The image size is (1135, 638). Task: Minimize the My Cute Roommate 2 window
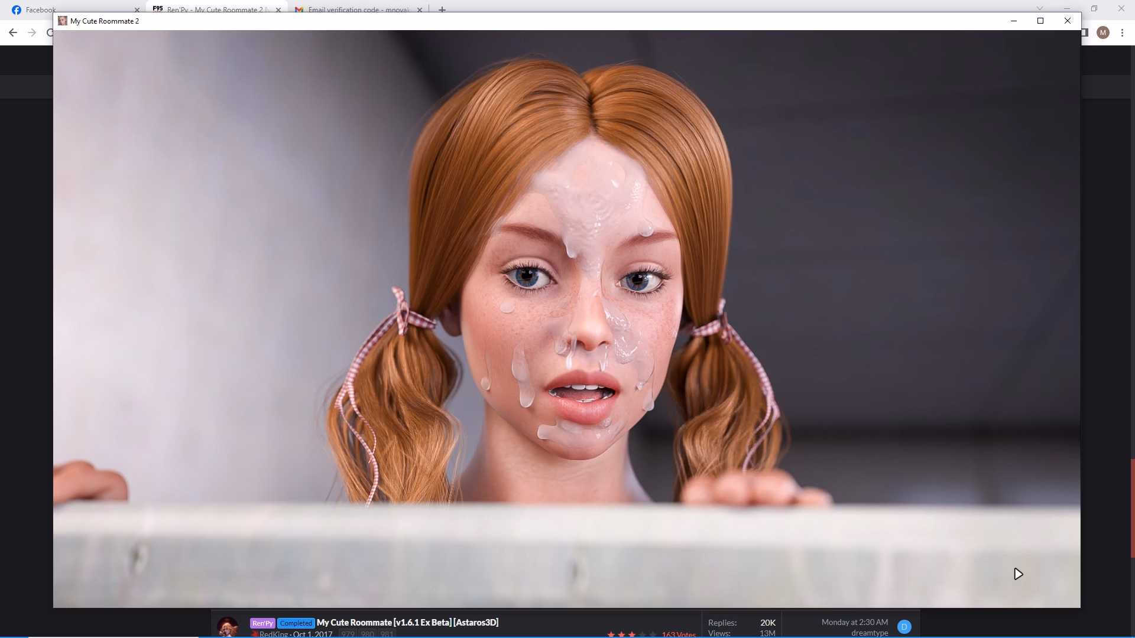coord(1014,21)
